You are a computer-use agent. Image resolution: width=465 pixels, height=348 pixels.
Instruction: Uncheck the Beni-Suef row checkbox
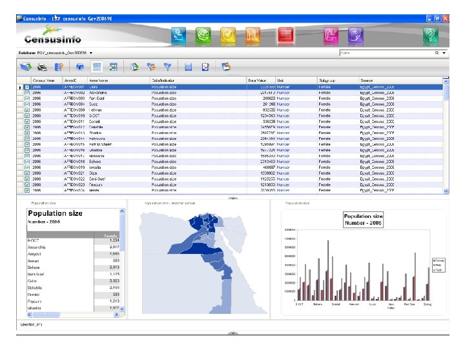(27, 179)
